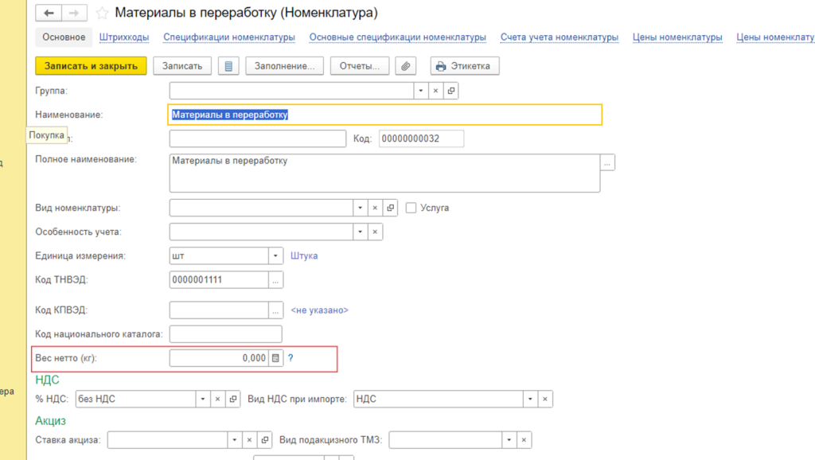Open the Код ТНВЭД selection ellipsis button
This screenshot has width=815, height=460.
[275, 280]
